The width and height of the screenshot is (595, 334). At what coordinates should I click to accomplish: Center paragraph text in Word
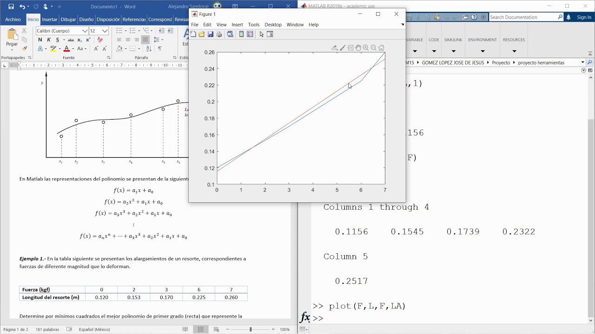(x=128, y=40)
